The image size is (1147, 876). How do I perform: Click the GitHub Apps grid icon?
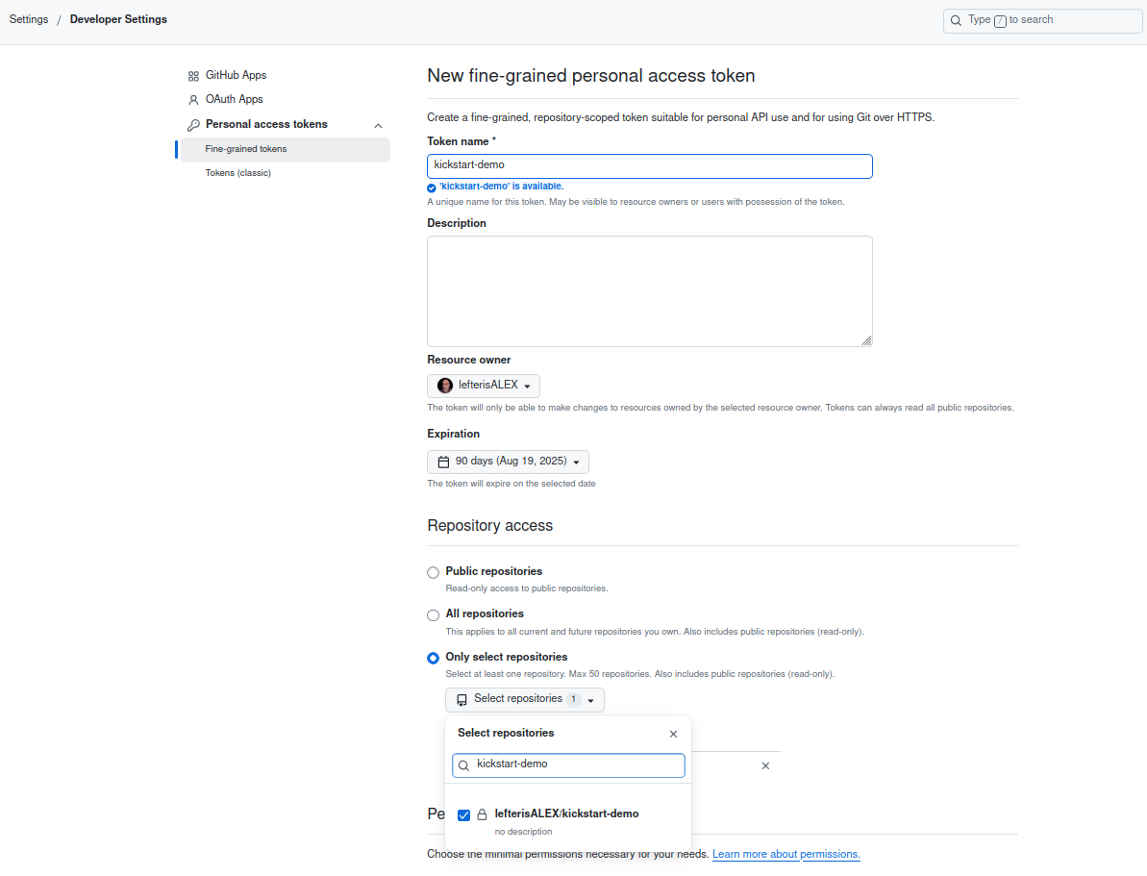tap(193, 76)
